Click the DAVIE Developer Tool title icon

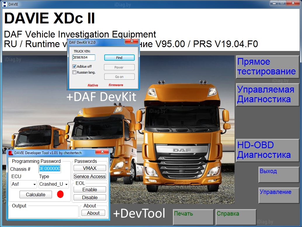tap(11, 153)
